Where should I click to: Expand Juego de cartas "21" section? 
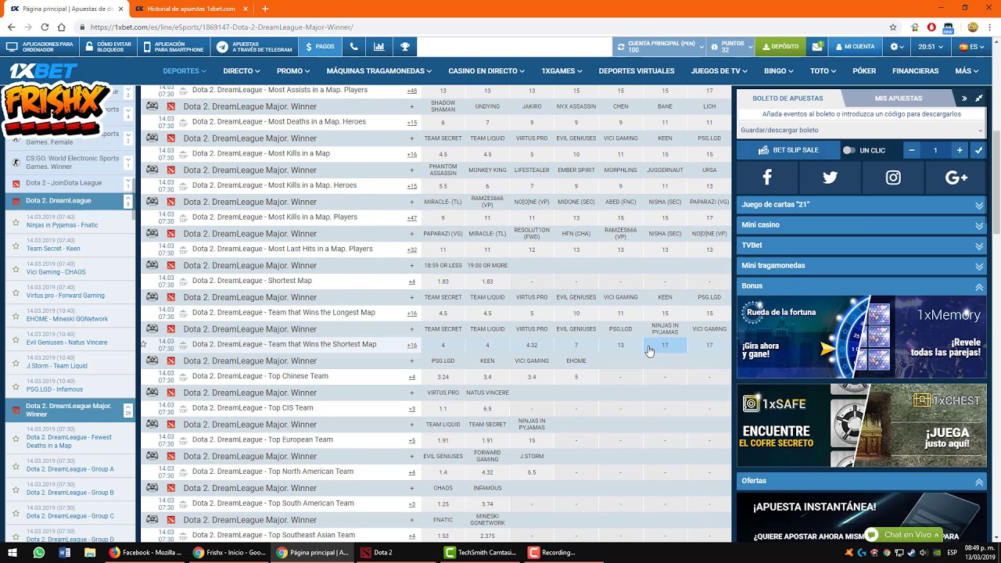click(x=861, y=205)
